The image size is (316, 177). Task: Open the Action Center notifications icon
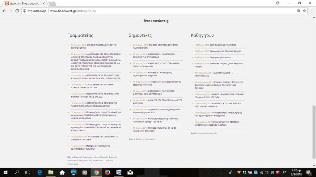[309, 172]
